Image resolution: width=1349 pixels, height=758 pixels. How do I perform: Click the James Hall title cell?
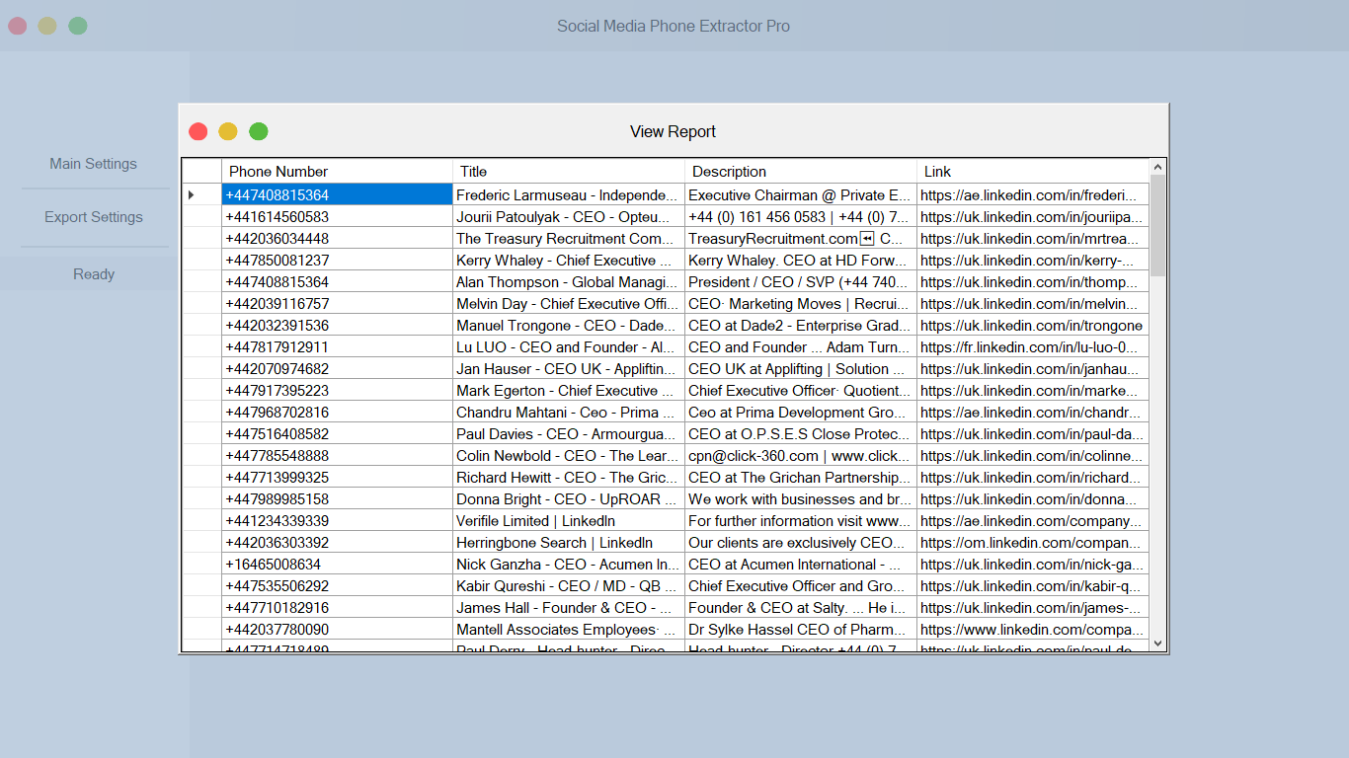[569, 608]
